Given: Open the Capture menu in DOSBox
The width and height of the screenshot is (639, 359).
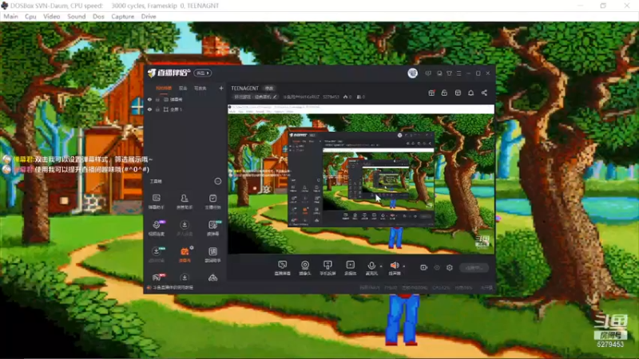Looking at the screenshot, I should pos(122,16).
